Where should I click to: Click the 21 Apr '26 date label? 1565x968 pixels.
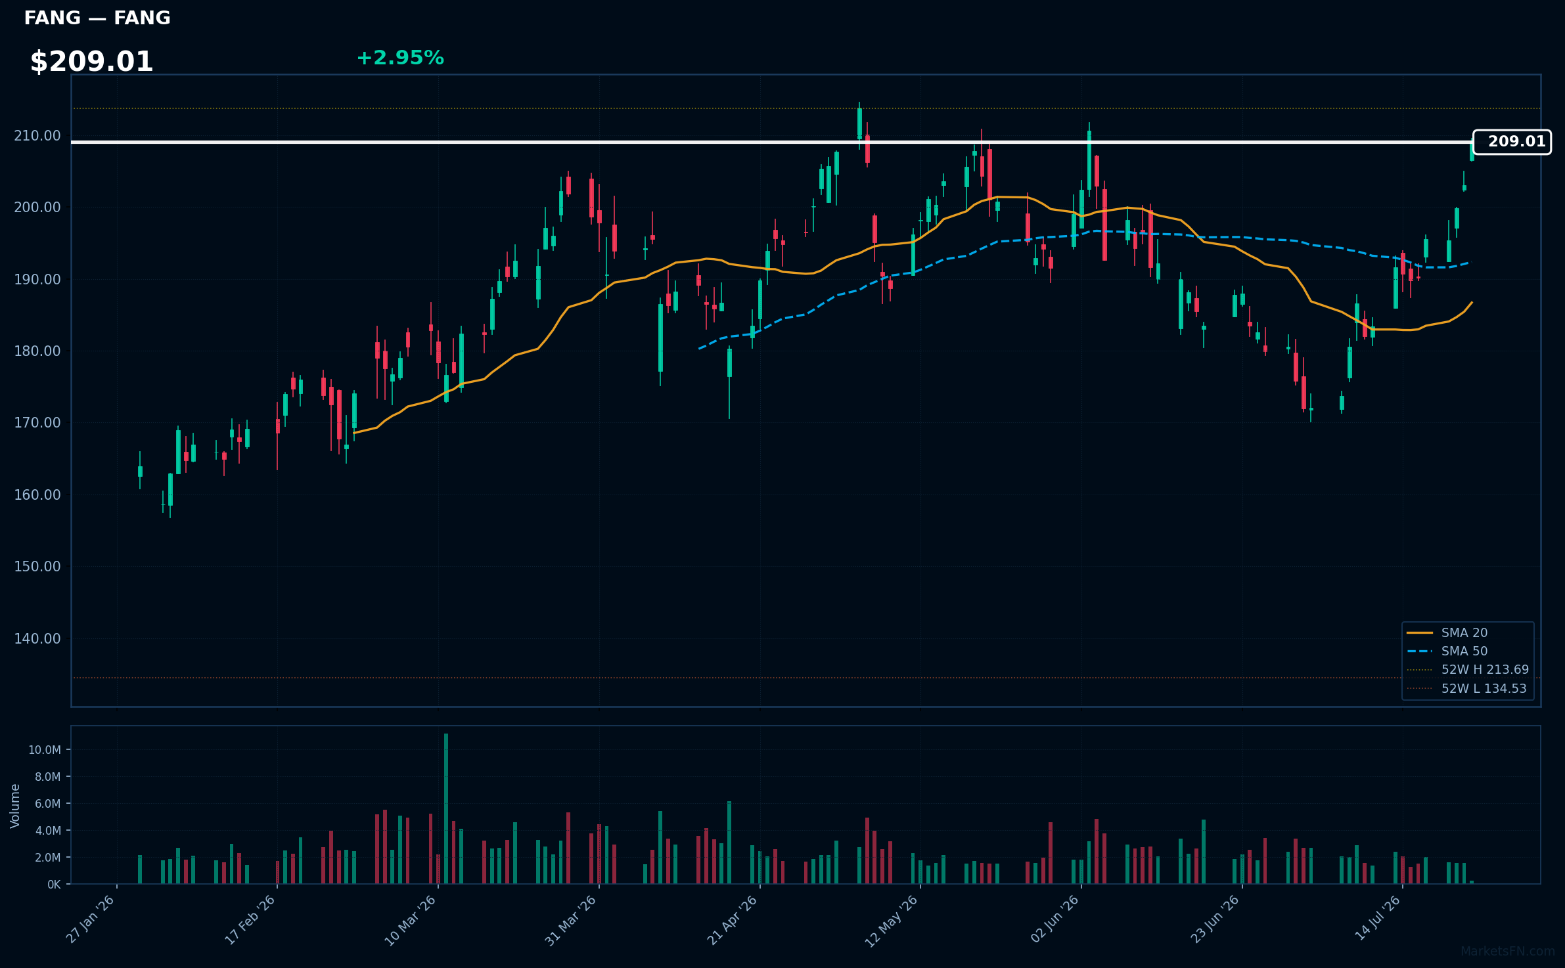coord(732,920)
